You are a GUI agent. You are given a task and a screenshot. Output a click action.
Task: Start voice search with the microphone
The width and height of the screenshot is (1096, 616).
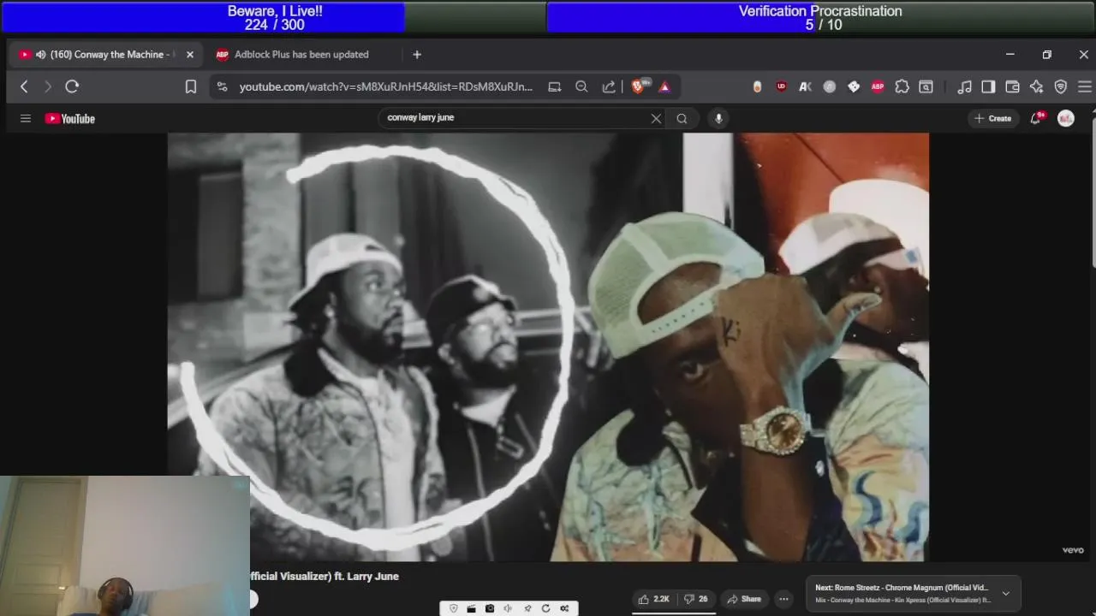pyautogui.click(x=718, y=119)
